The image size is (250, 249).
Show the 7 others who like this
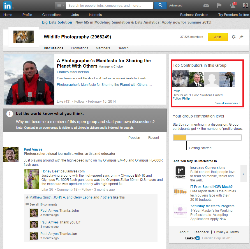[x=106, y=197]
